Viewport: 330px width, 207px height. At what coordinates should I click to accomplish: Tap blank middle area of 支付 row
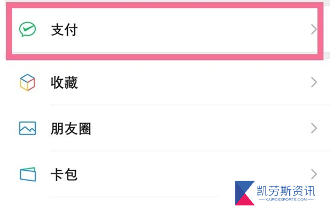click(x=189, y=30)
